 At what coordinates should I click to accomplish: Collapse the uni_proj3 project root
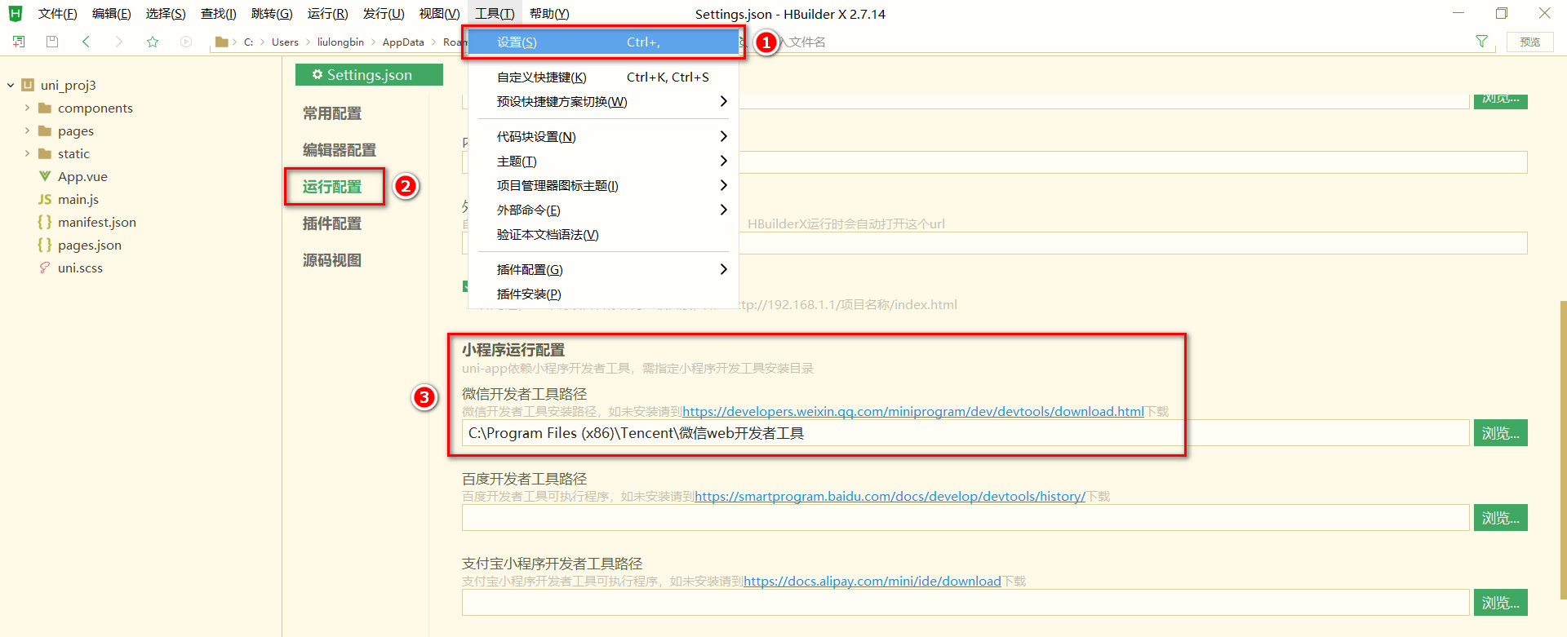[11, 85]
